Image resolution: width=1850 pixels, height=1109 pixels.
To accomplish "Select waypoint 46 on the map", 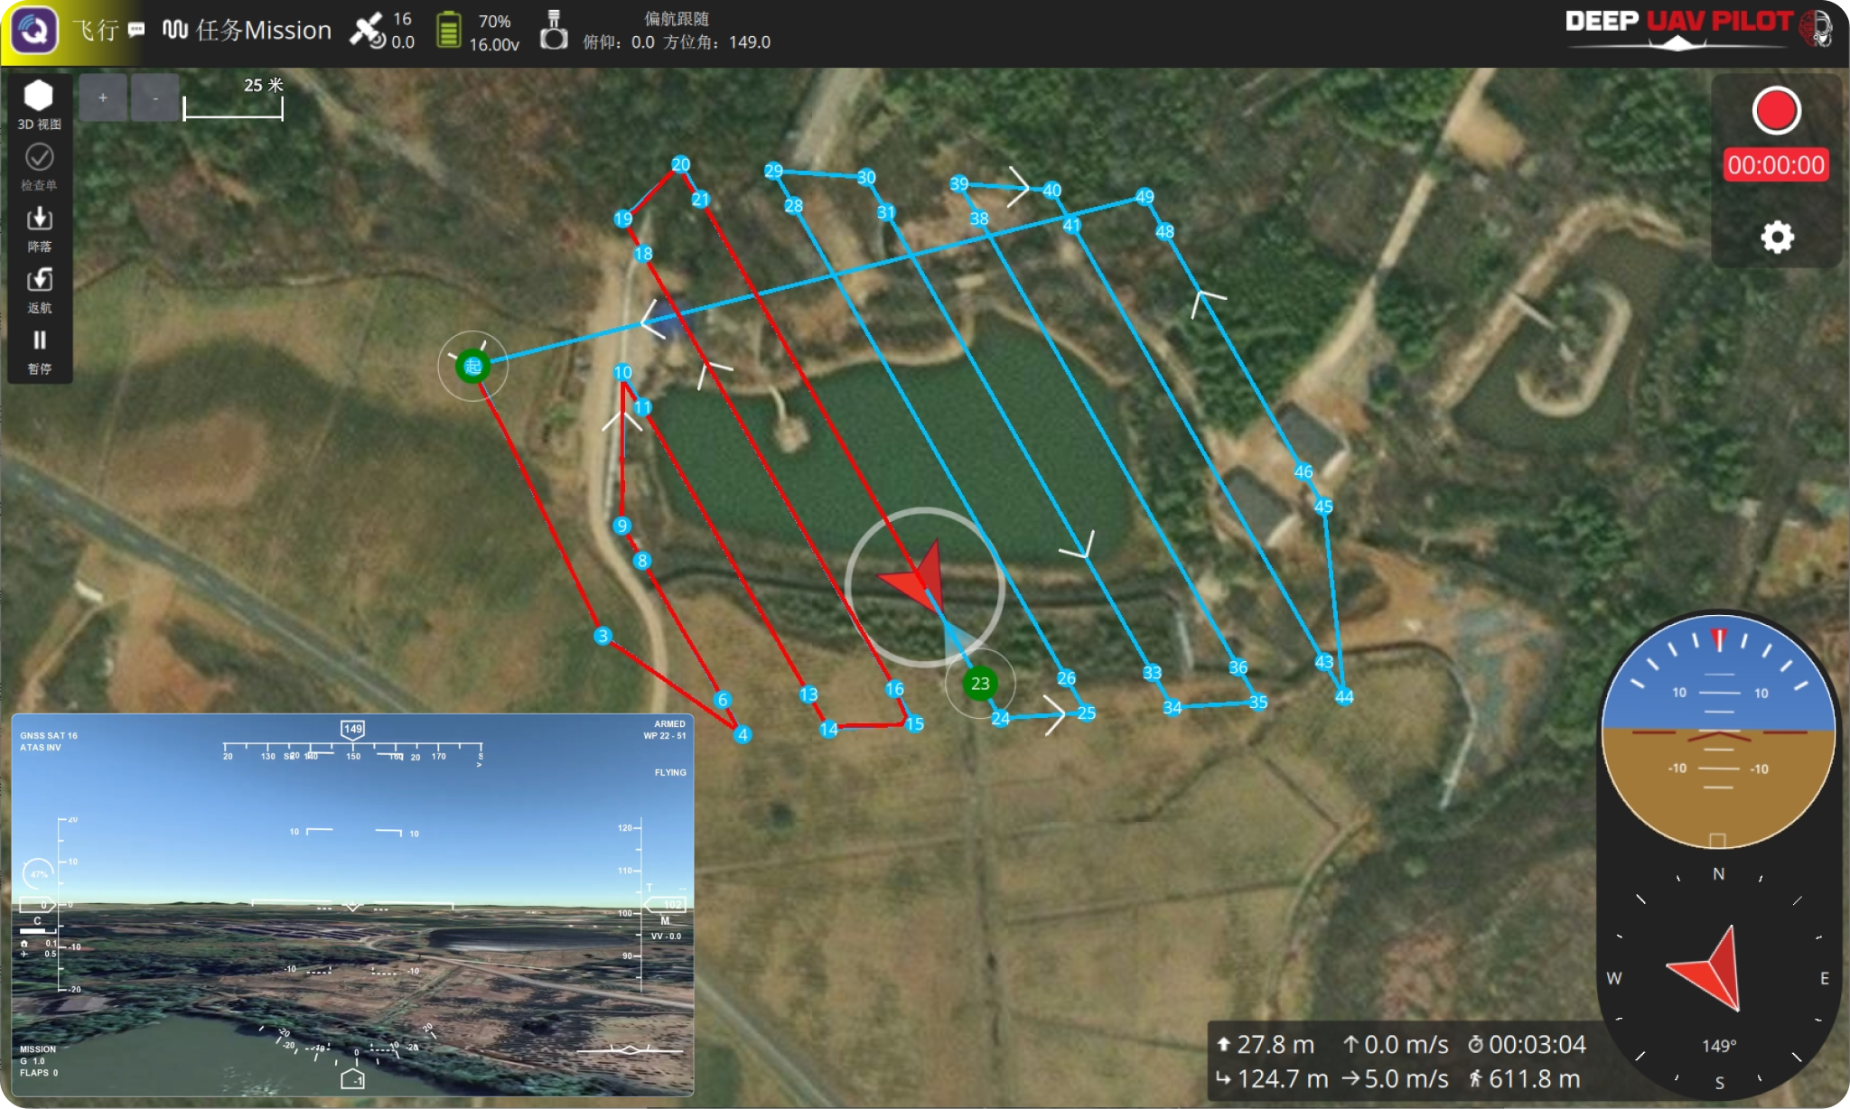I will pos(1303,471).
